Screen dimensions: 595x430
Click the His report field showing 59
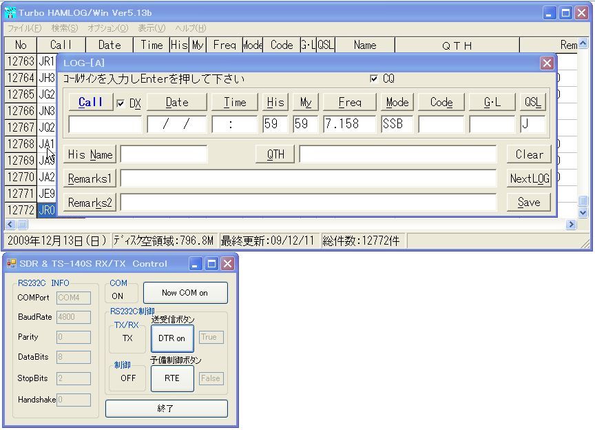[275, 124]
